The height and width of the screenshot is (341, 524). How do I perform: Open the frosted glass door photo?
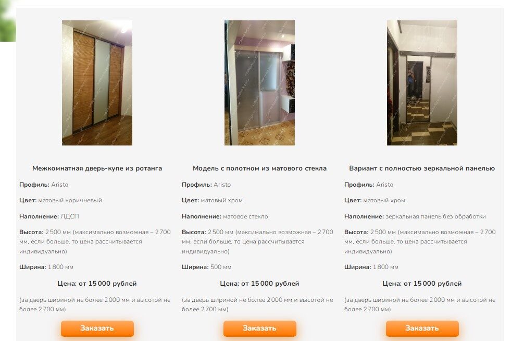coord(260,83)
